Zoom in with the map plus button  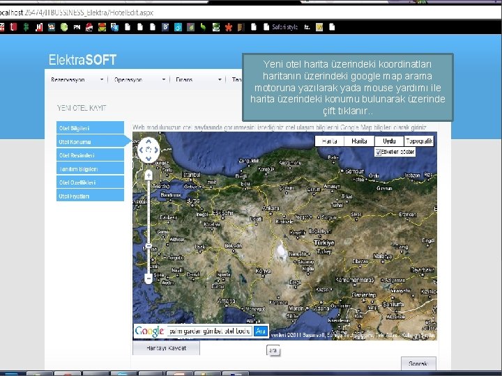click(x=149, y=175)
